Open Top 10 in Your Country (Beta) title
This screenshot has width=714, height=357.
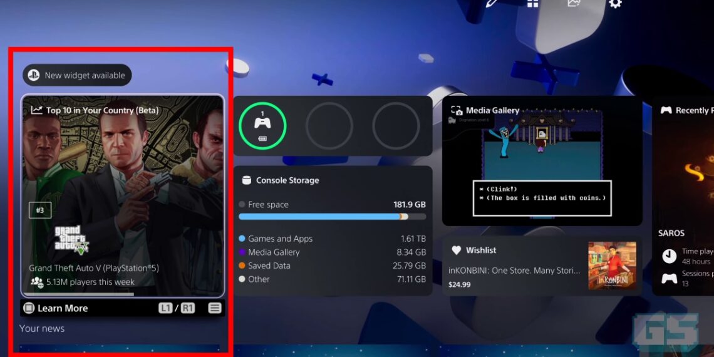[x=103, y=110]
